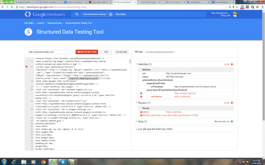
Task: Click the volume speaker tray icon
Action: click(x=244, y=162)
